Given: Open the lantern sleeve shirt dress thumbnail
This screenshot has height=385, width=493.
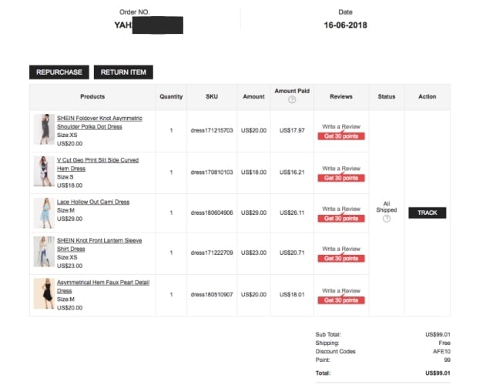Looking at the screenshot, I should [43, 253].
